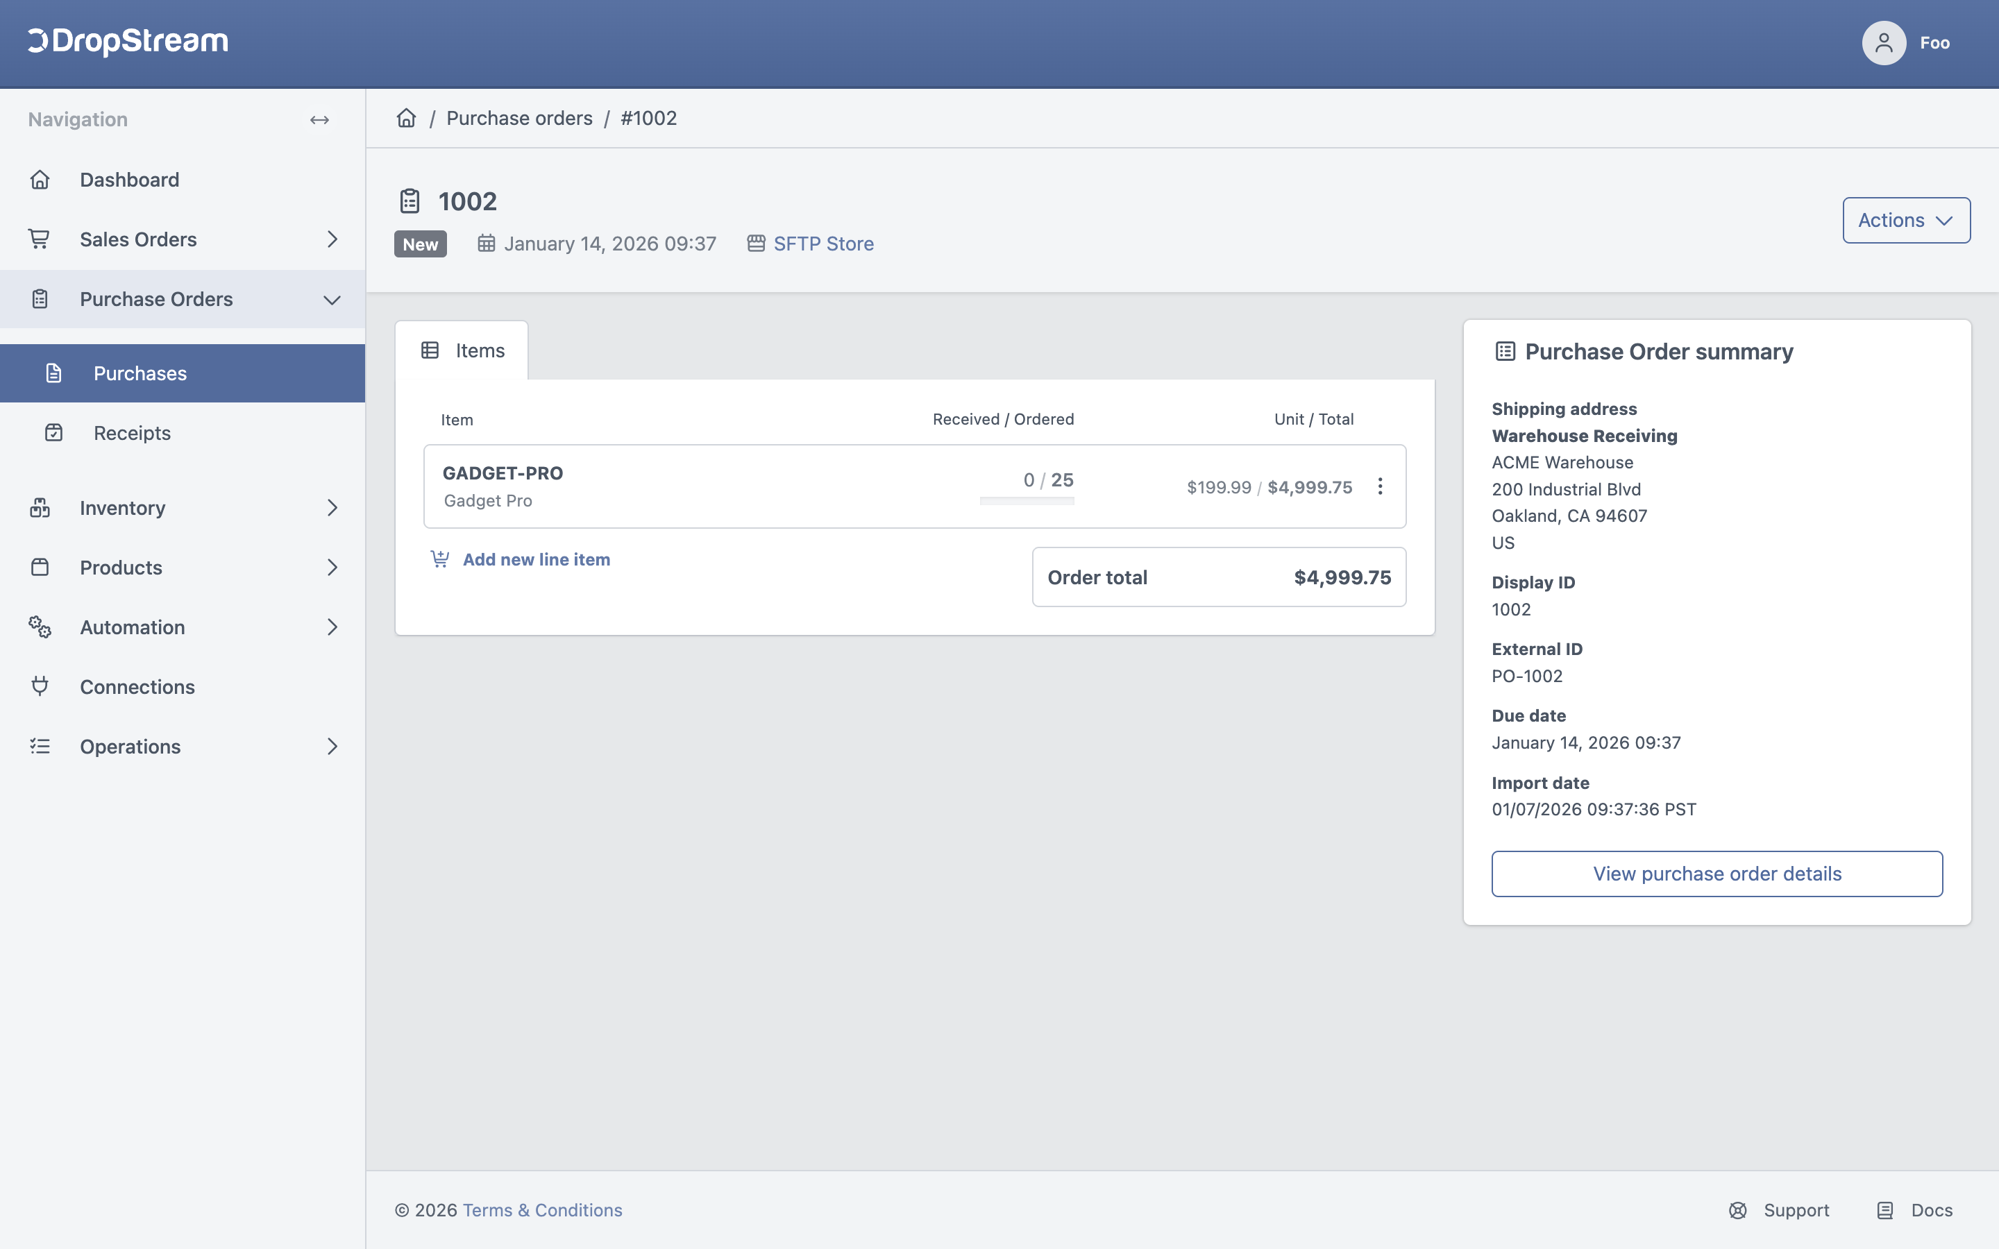The width and height of the screenshot is (1999, 1249).
Task: Open the Sales Orders menu label
Action: point(138,239)
